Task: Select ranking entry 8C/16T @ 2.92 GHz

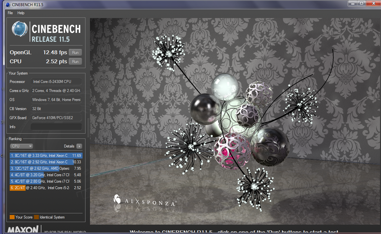Action: tap(46, 162)
